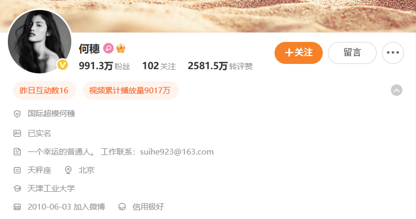Click the calendar icon beside 2010-06-03
This screenshot has height=219, width=416.
coord(17,207)
